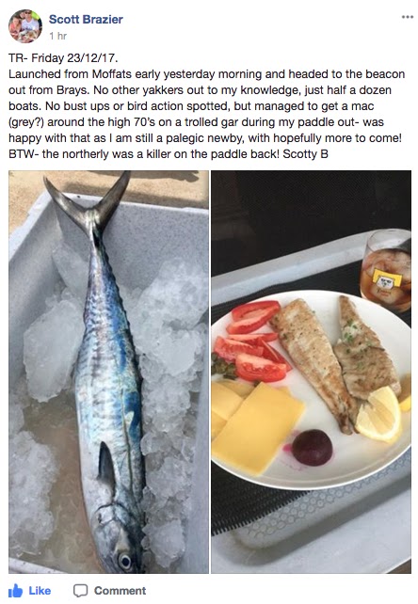Click the mackerel's eye in the left photo
This screenshot has height=604, width=418.
[x=124, y=560]
